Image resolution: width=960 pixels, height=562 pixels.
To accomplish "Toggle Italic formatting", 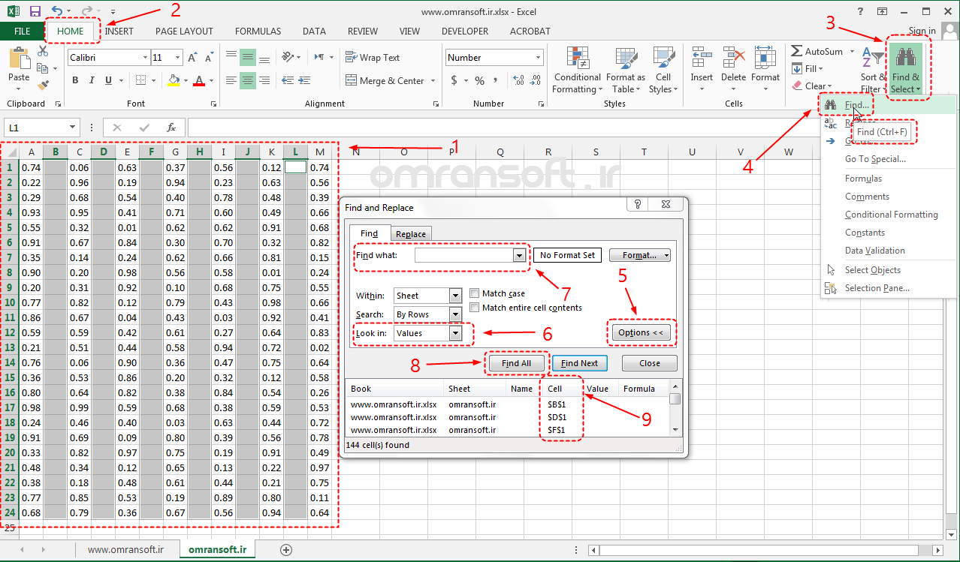I will 92,80.
